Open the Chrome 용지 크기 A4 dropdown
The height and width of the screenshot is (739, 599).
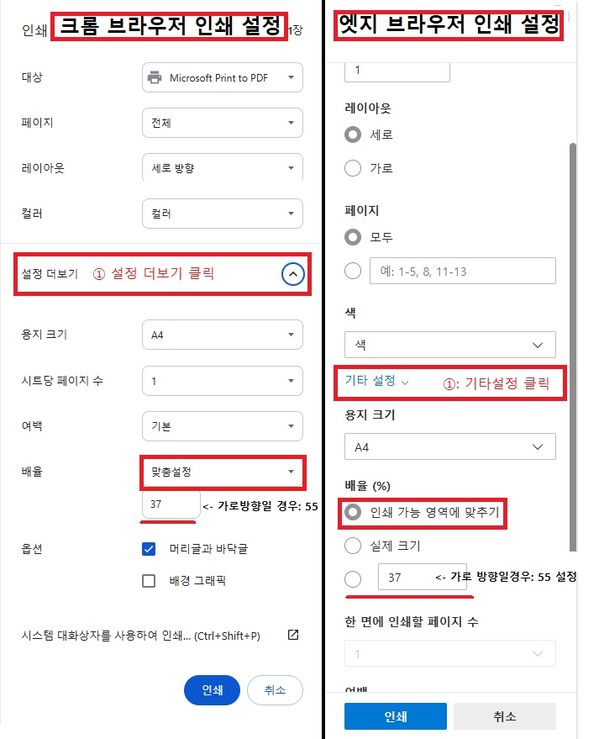223,335
